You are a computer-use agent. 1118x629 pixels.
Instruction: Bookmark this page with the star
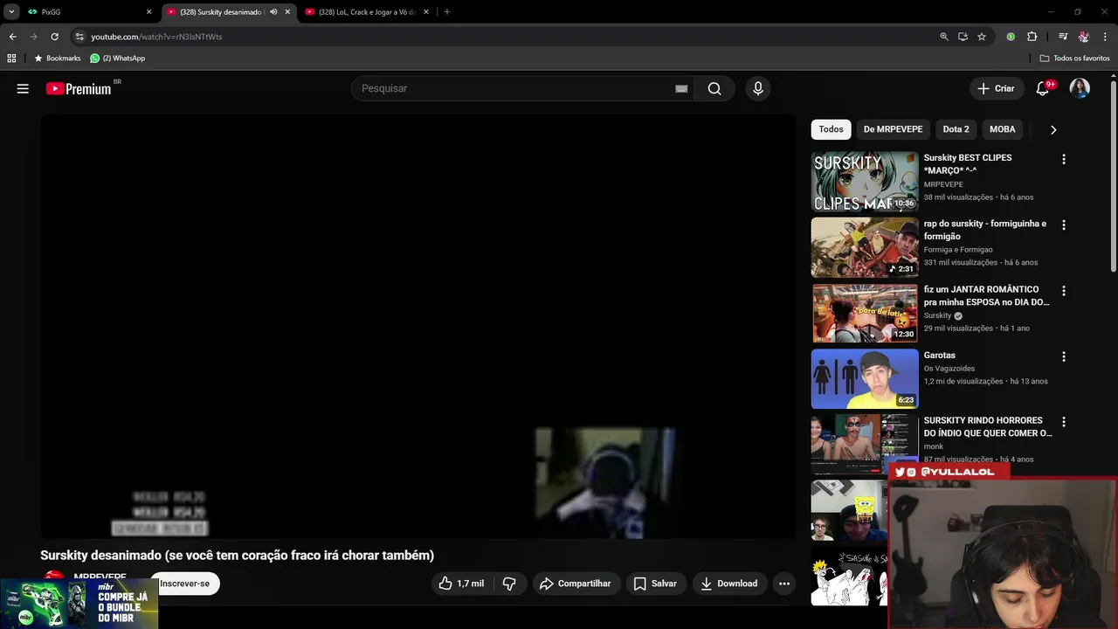pos(982,37)
